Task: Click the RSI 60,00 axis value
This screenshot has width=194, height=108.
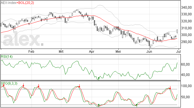Action: click(185, 64)
